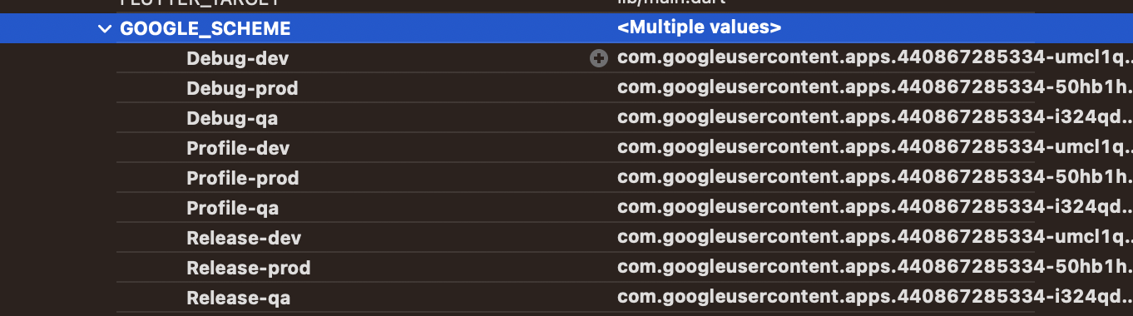
Task: Select the Release-prod configuration row
Action: (x=566, y=268)
